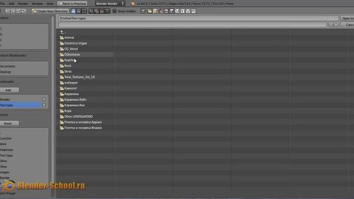Open the Work recent folder

(x=3, y=144)
